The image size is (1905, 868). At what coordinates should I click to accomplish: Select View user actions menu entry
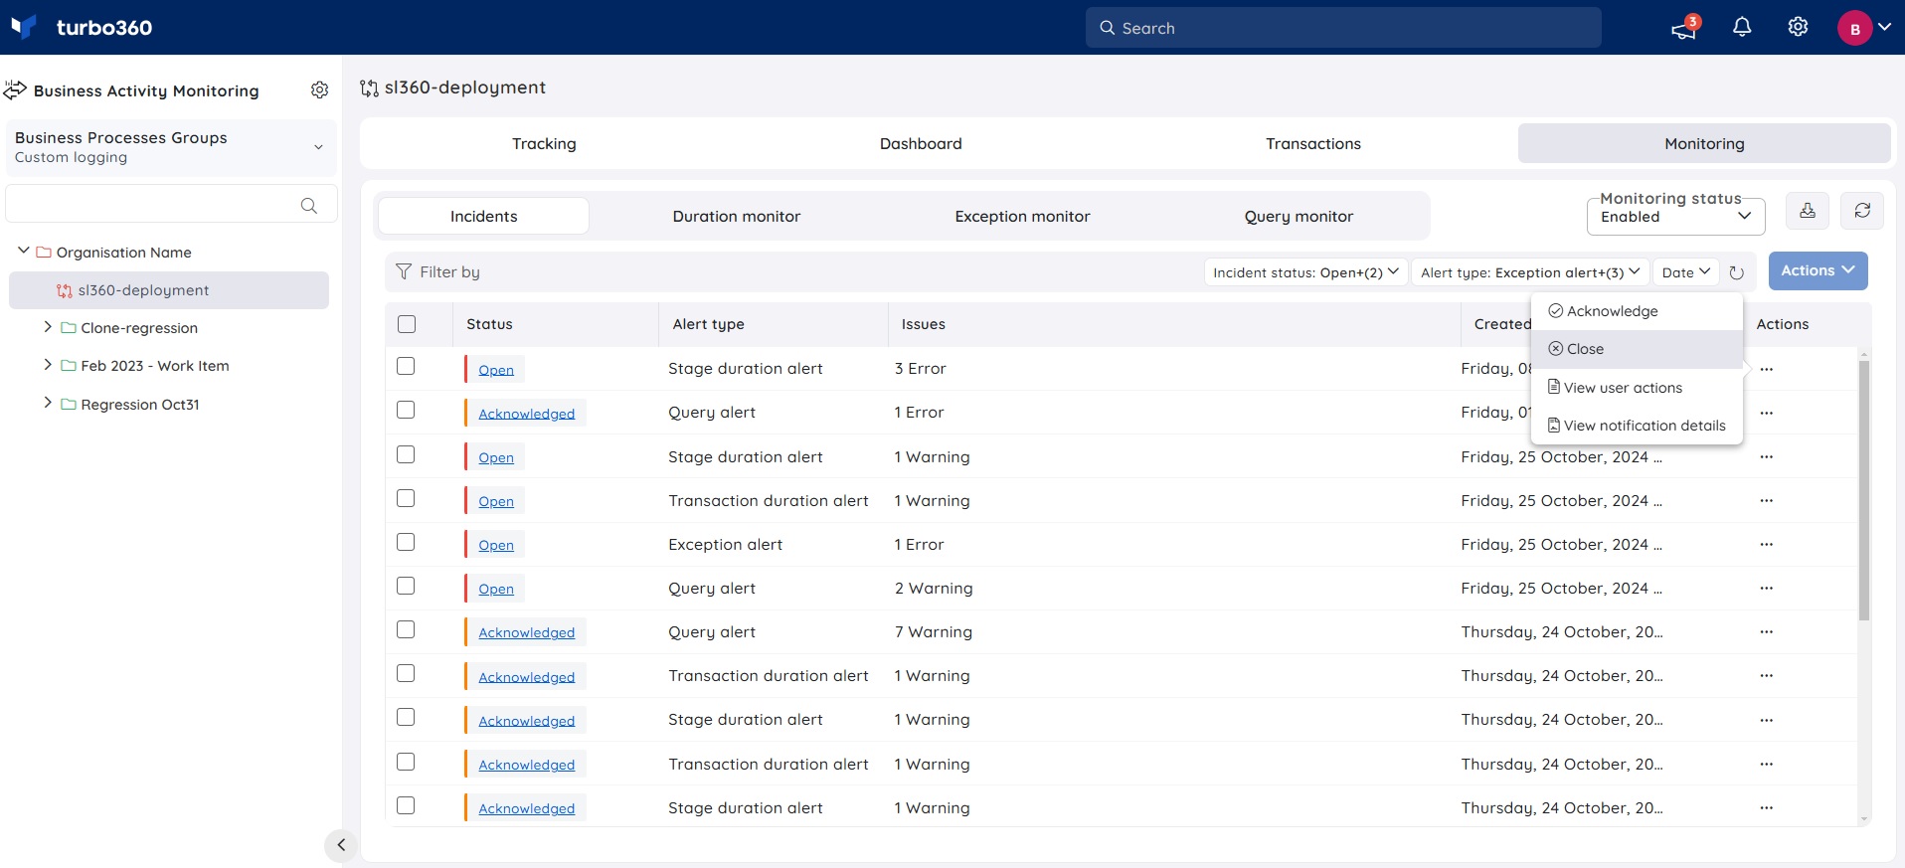click(1637, 388)
